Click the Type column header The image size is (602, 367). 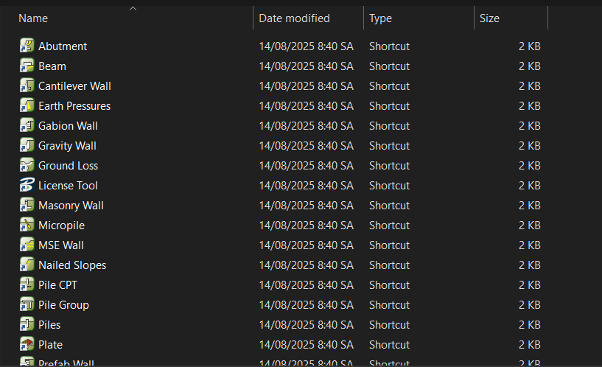click(380, 18)
